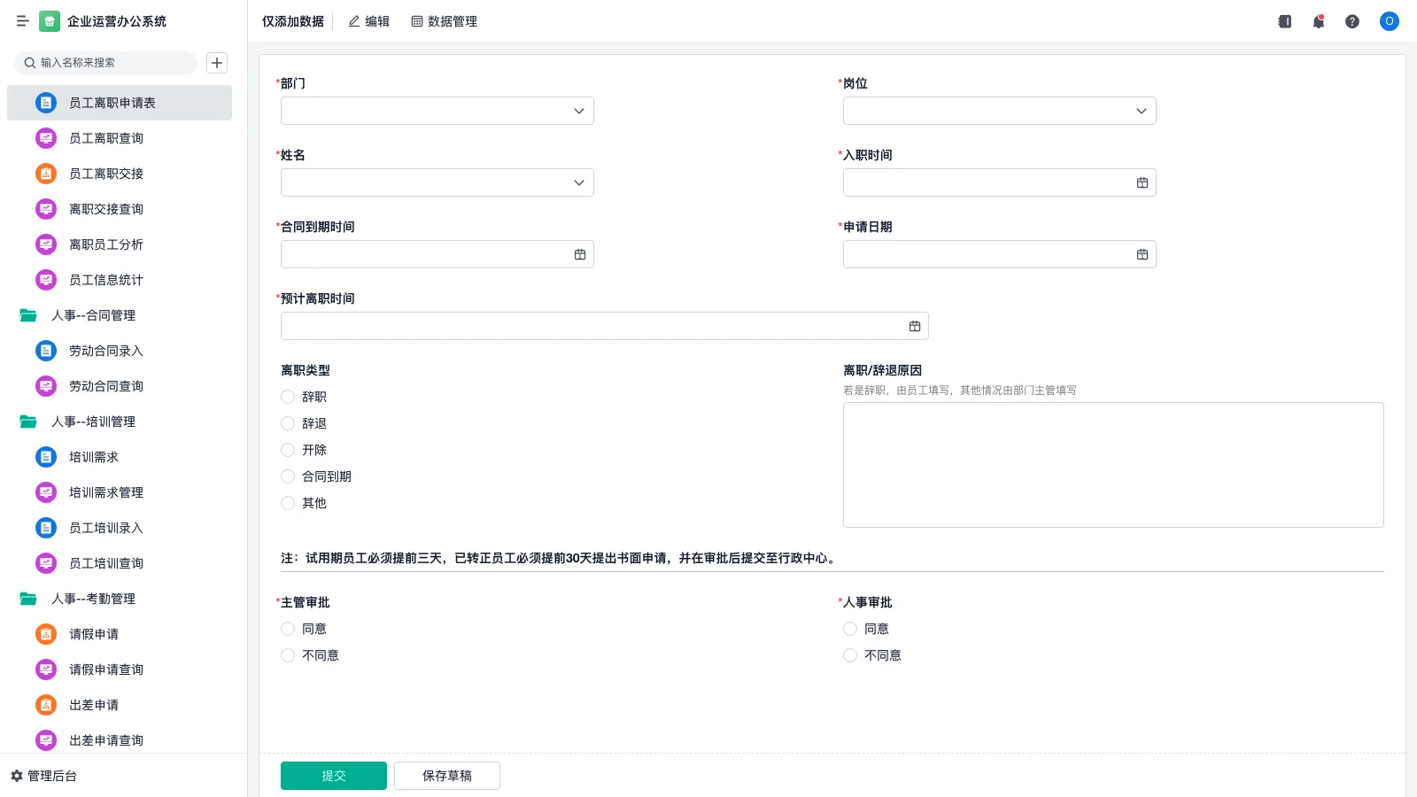Open the 编辑 menu item
The height and width of the screenshot is (797, 1417).
(369, 21)
